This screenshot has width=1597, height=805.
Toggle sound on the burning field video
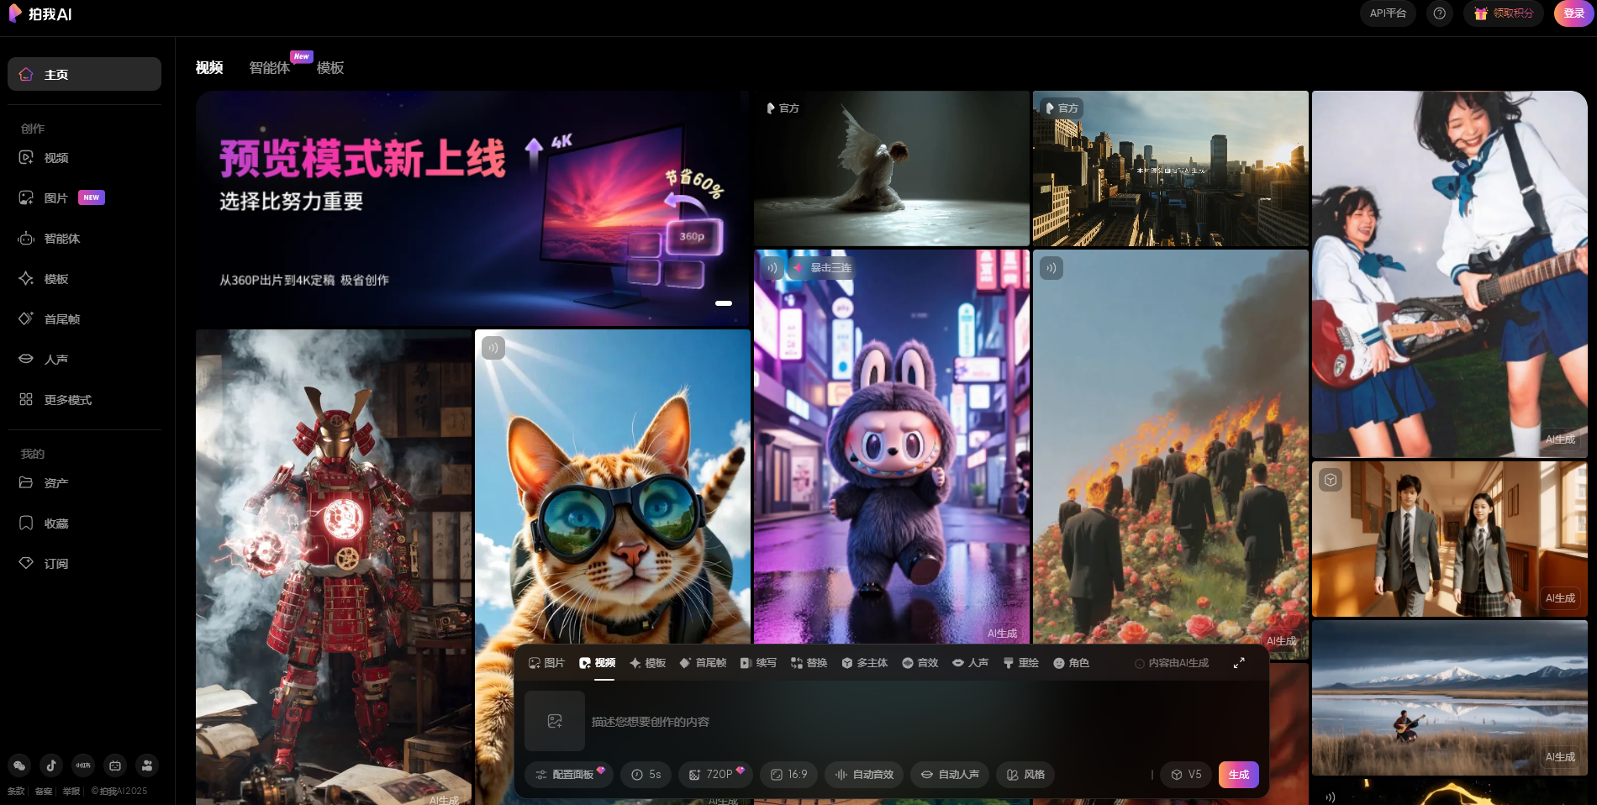(1051, 268)
